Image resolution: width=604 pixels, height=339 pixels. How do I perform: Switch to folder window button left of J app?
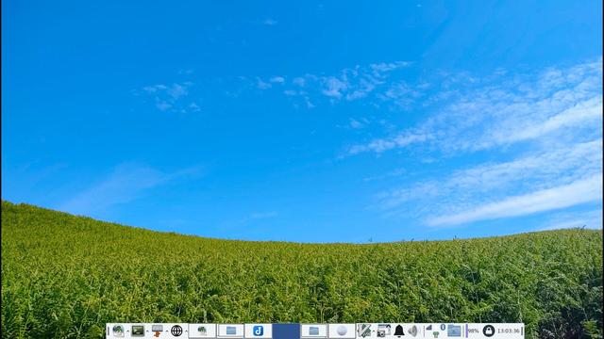pos(230,331)
